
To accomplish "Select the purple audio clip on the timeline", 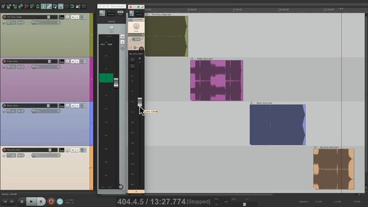I will [217, 80].
